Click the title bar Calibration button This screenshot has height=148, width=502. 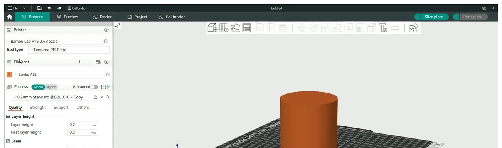77,8
